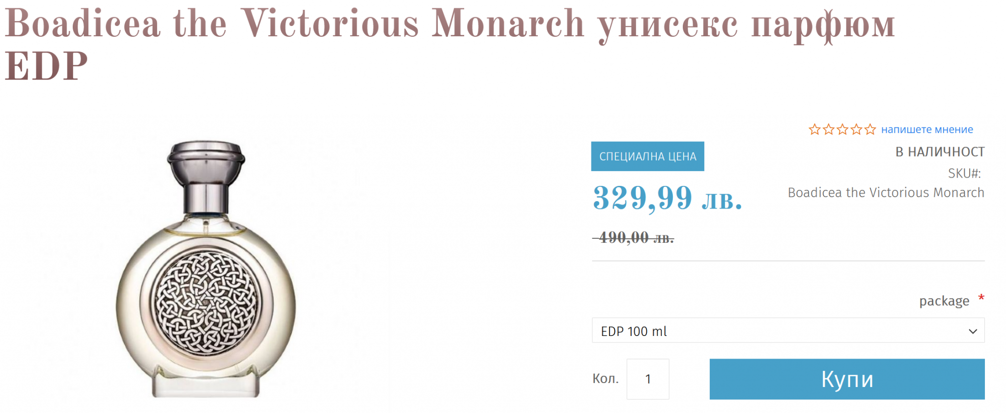Click the 329,99 лв. special price

pyautogui.click(x=667, y=199)
